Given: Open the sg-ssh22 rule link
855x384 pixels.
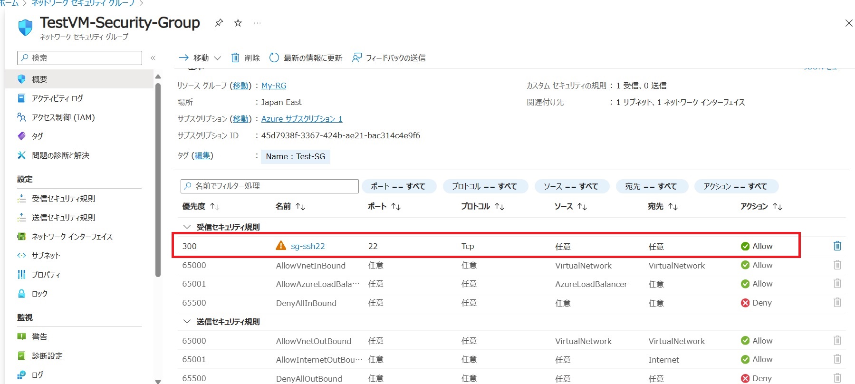Looking at the screenshot, I should tap(308, 246).
